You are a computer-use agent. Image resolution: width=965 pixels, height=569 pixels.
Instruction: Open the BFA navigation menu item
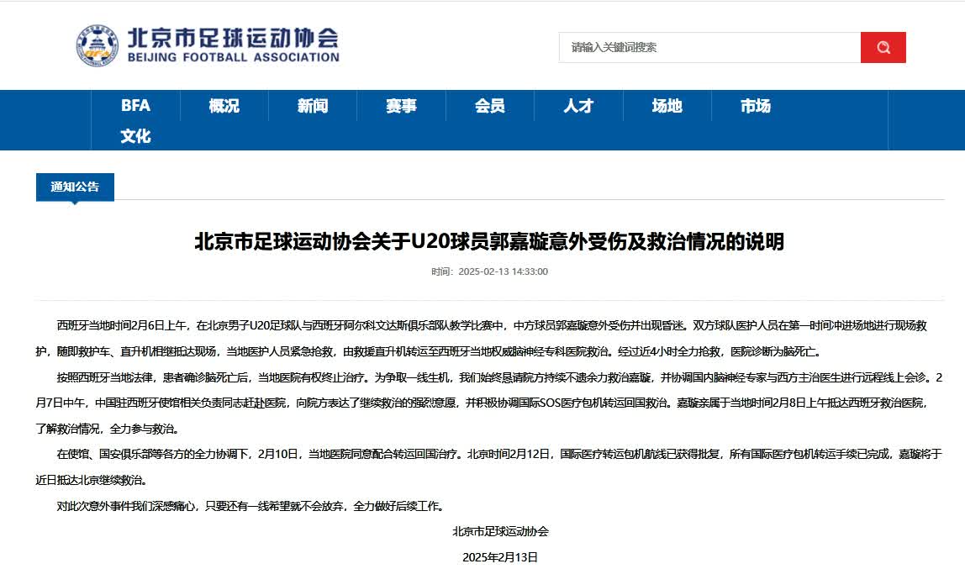(x=135, y=106)
